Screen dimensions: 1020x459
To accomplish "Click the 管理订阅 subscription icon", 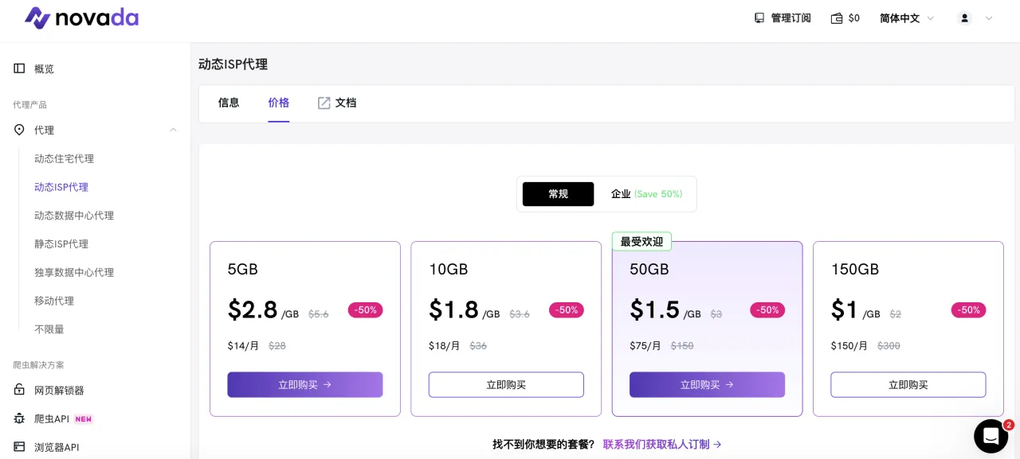I will (759, 18).
